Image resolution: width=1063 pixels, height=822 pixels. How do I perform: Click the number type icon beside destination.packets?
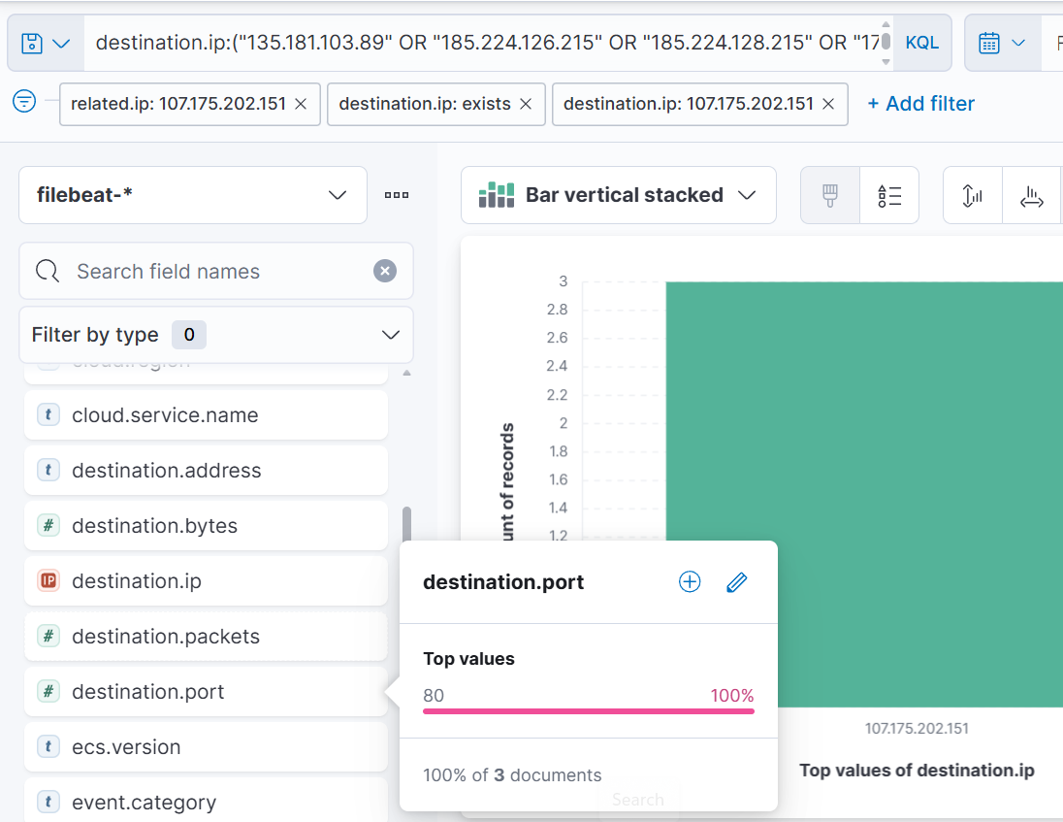pos(48,636)
